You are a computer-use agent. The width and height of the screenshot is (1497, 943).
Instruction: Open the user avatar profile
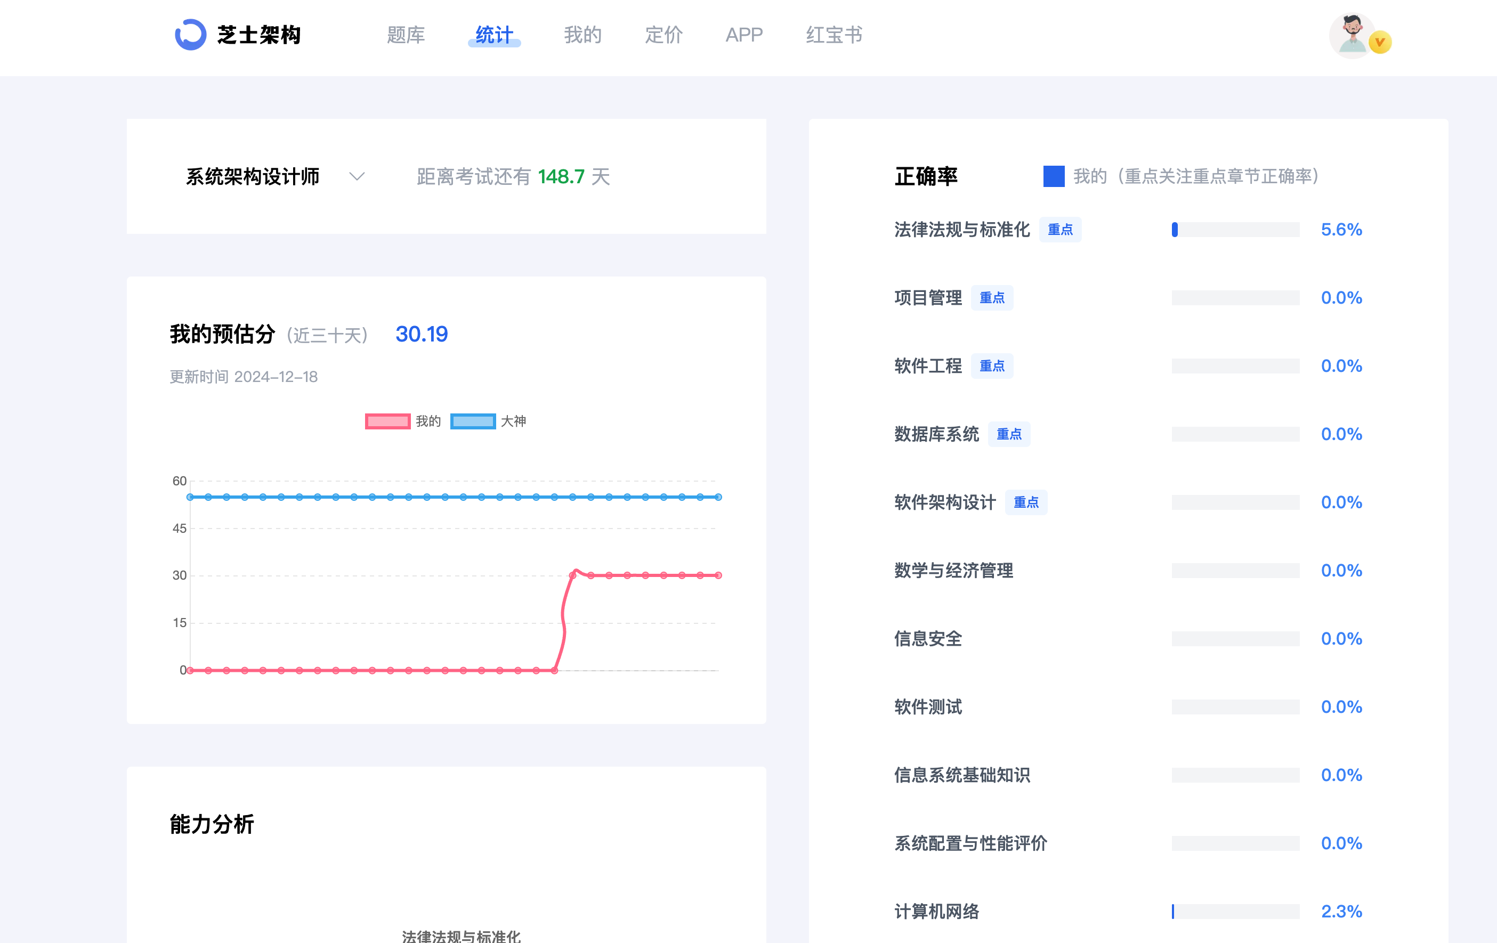coord(1352,36)
